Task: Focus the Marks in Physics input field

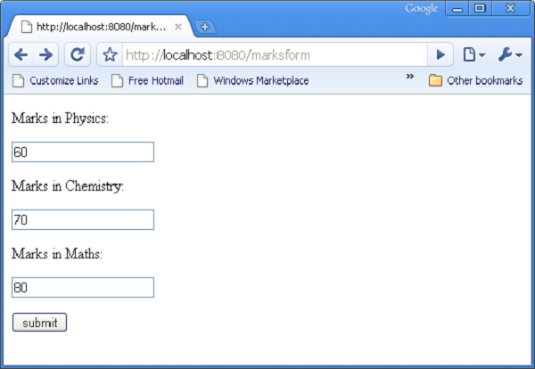Action: pos(83,152)
